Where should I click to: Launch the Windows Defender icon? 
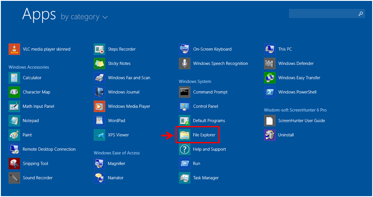(270, 64)
